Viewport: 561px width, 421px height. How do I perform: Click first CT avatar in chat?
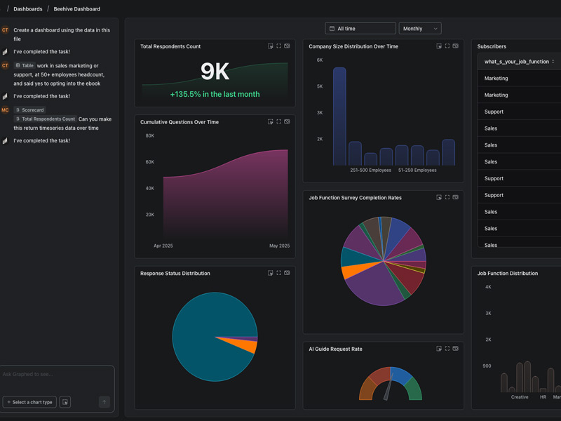tap(5, 30)
